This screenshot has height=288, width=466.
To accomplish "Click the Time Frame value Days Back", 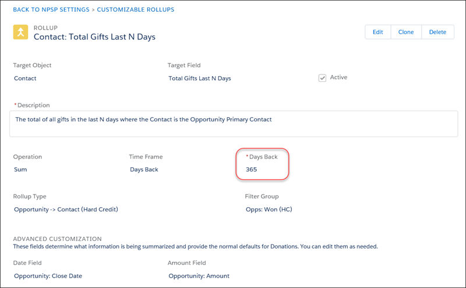I will click(x=144, y=170).
